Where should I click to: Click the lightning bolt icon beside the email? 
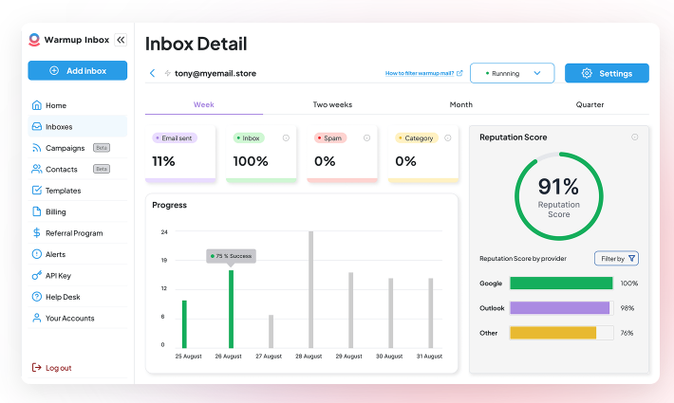(168, 73)
